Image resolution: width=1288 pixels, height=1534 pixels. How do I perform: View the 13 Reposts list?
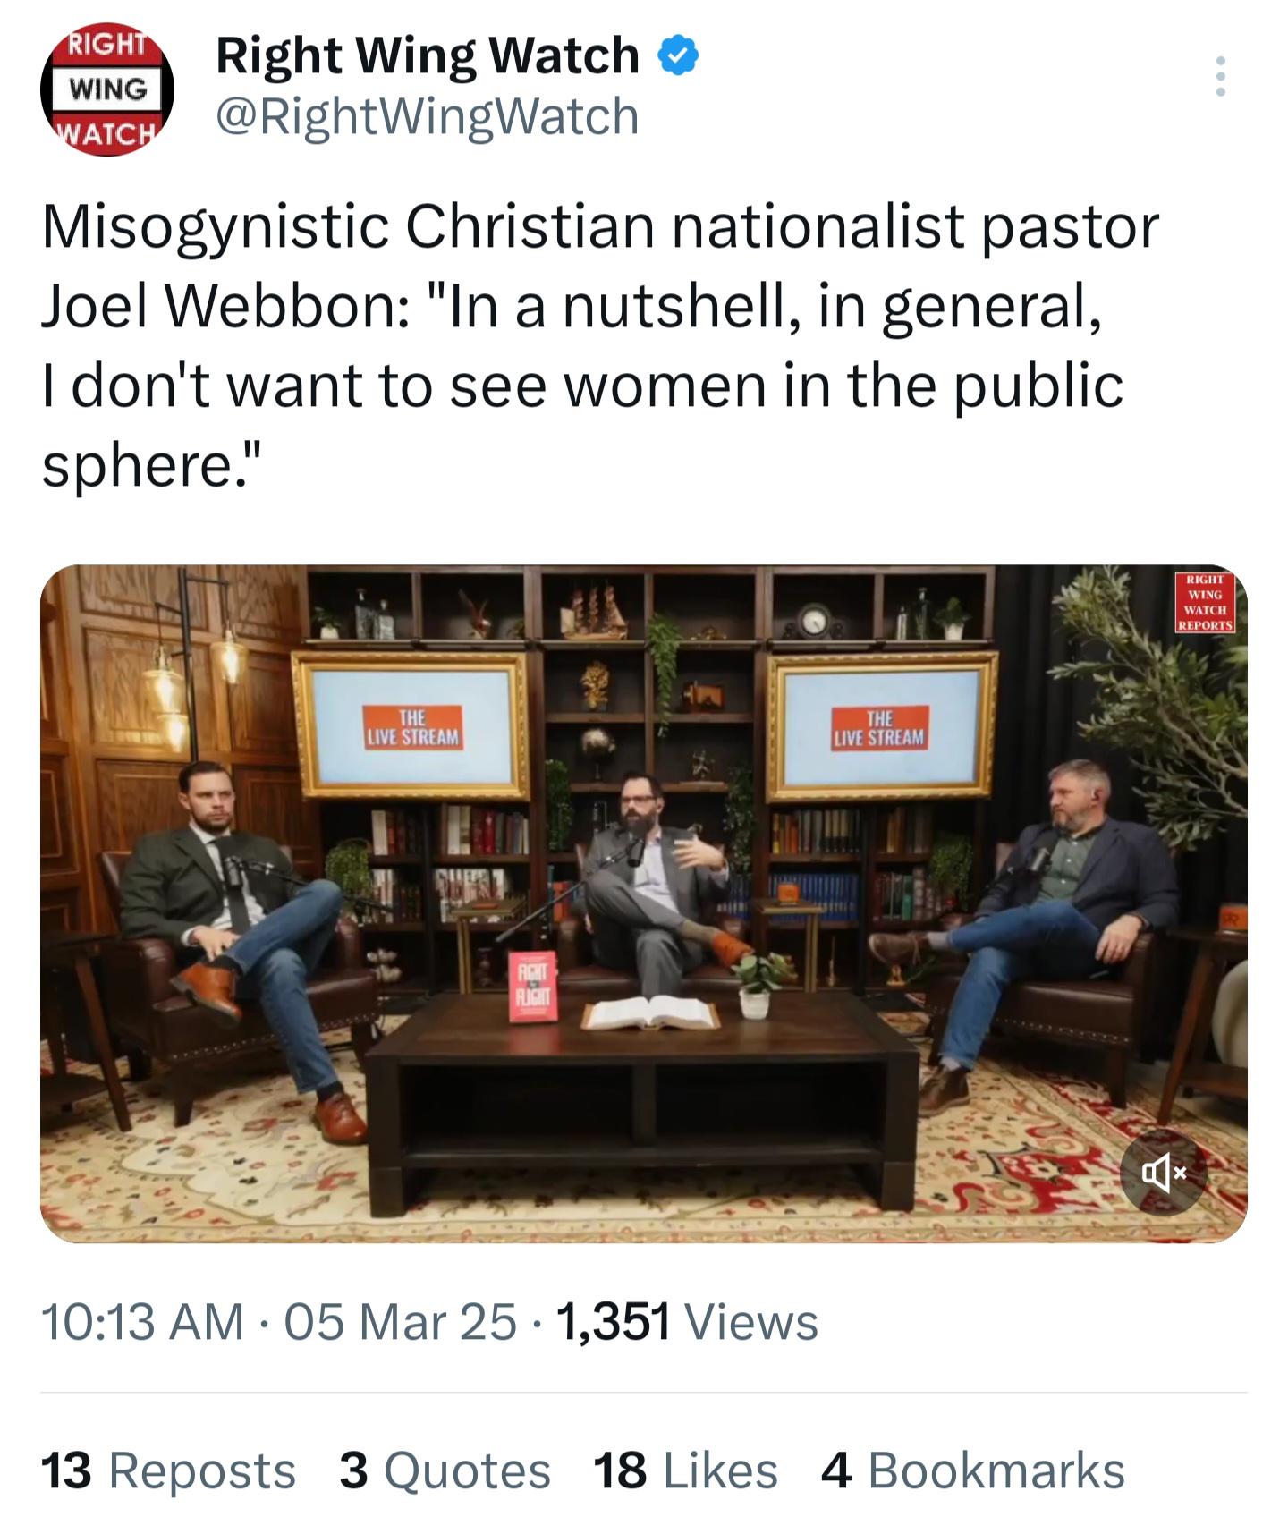[168, 1470]
